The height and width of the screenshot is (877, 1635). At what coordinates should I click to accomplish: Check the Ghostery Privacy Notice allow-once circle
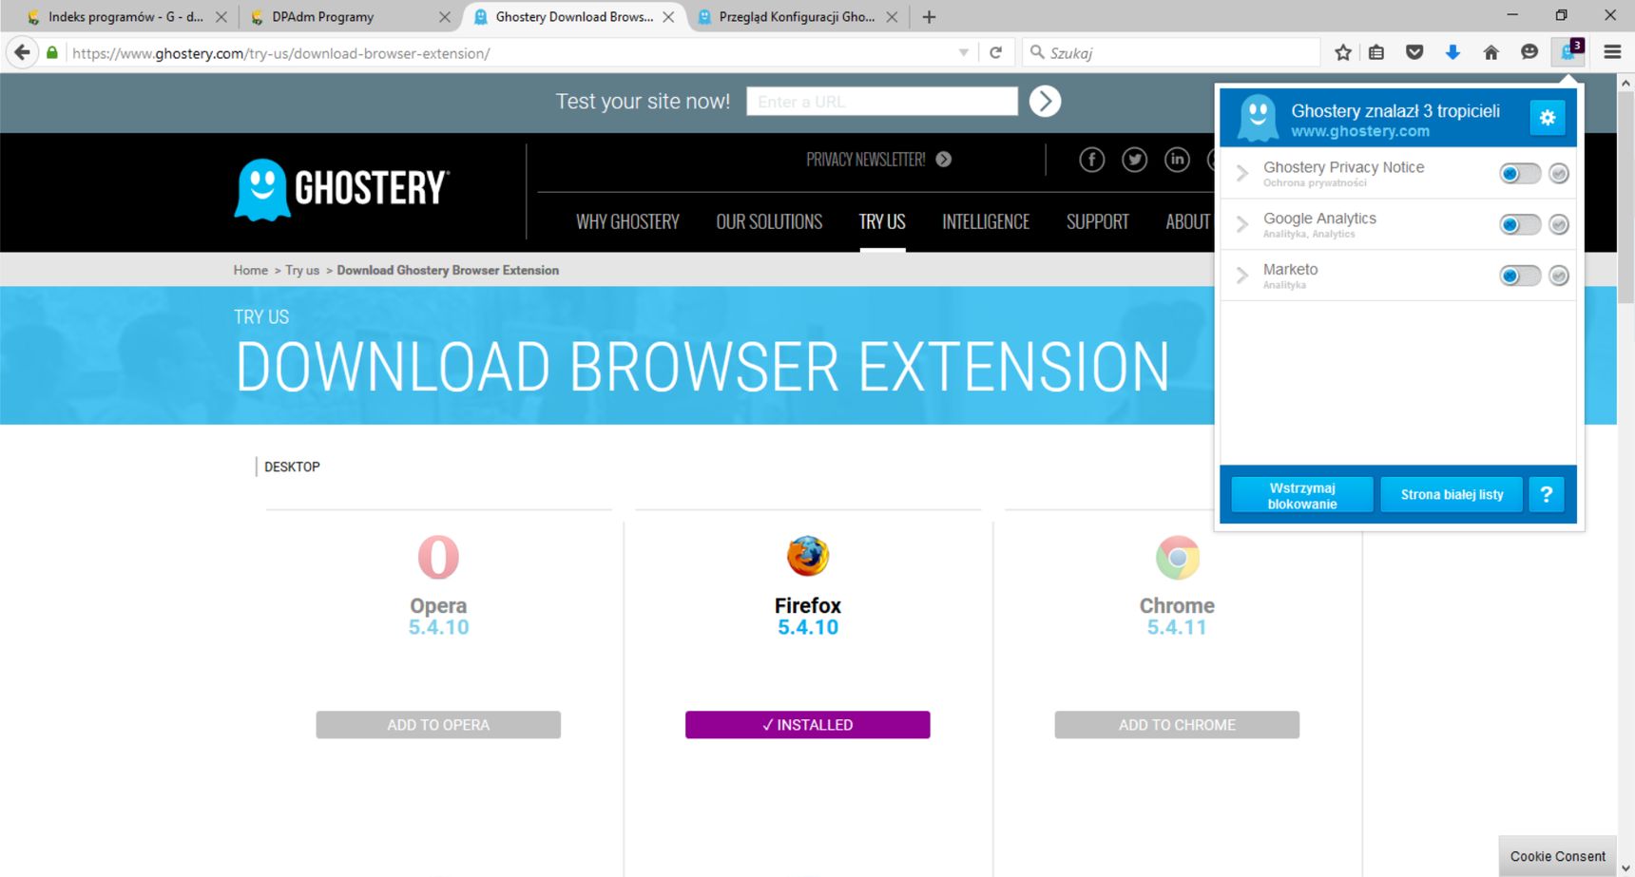click(1558, 173)
